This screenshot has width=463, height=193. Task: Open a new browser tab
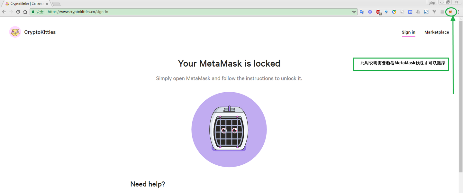56,4
